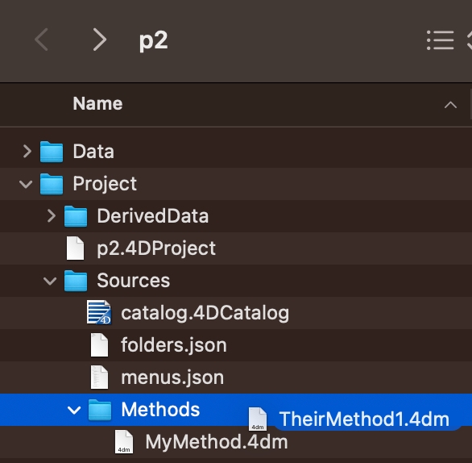The height and width of the screenshot is (463, 472).
Task: Click the menus.json file icon
Action: [x=99, y=377]
